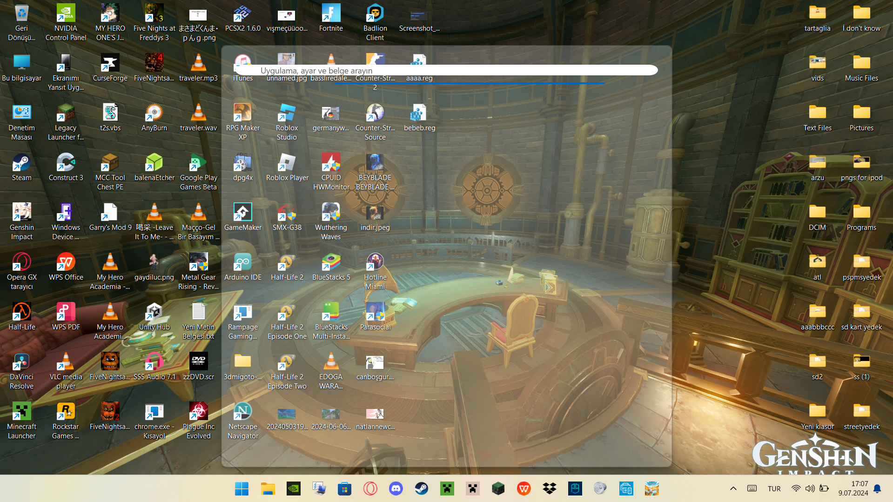The height and width of the screenshot is (502, 893).
Task: Open the AnyBurn shortcut
Action: pyautogui.click(x=154, y=117)
